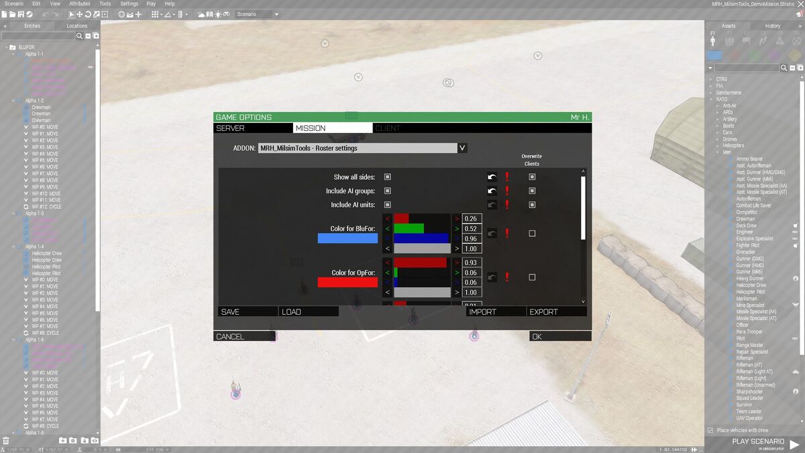
Task: Check Place vehicles with crew
Action: pyautogui.click(x=710, y=430)
